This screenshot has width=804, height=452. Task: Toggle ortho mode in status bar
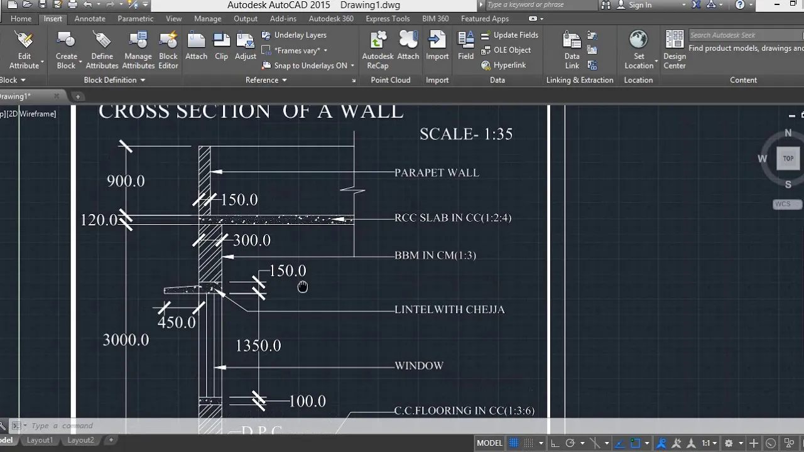click(555, 443)
